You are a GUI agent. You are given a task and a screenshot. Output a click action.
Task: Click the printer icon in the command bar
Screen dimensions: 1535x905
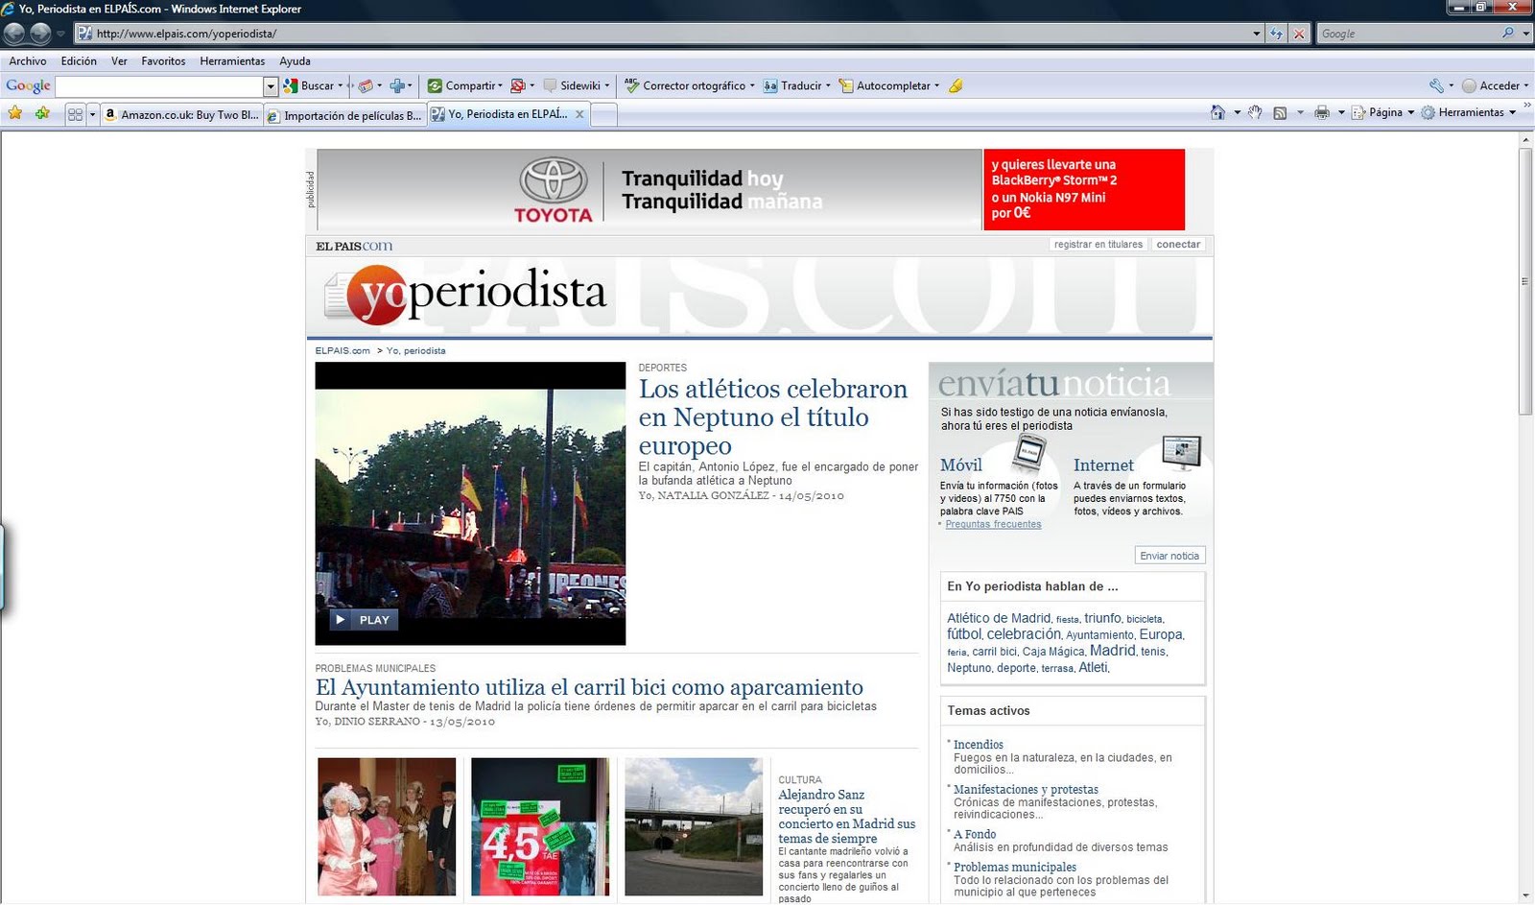pyautogui.click(x=1322, y=113)
